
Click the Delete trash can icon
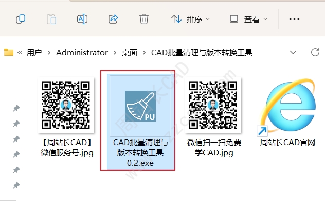[144, 19]
